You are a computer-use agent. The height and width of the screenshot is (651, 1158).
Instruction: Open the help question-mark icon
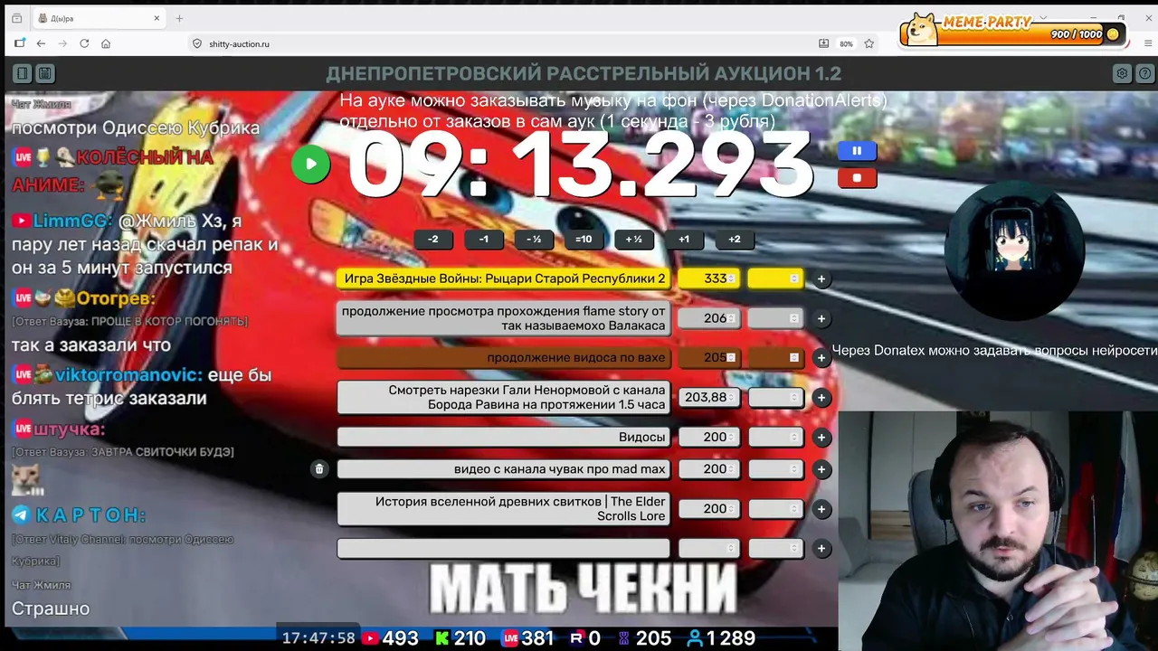[x=1144, y=73]
